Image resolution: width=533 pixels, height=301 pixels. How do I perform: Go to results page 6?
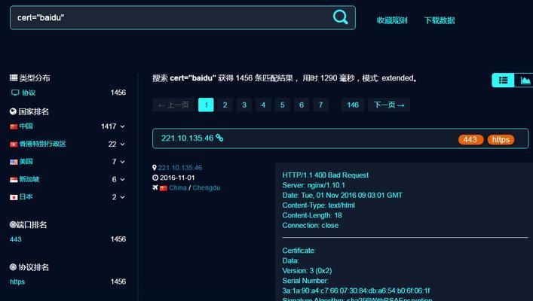click(302, 105)
